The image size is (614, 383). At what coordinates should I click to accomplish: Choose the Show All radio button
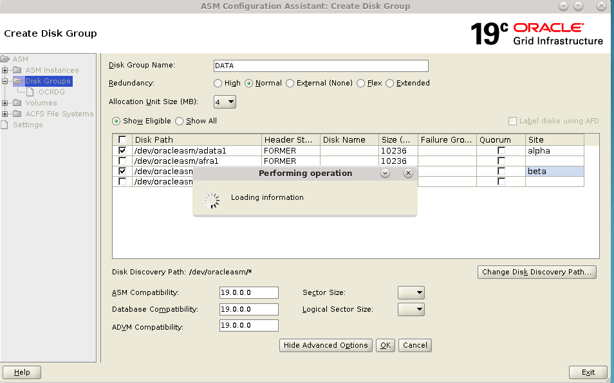coord(180,121)
